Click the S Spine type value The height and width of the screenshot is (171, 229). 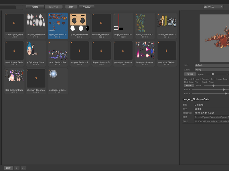click(x=199, y=105)
